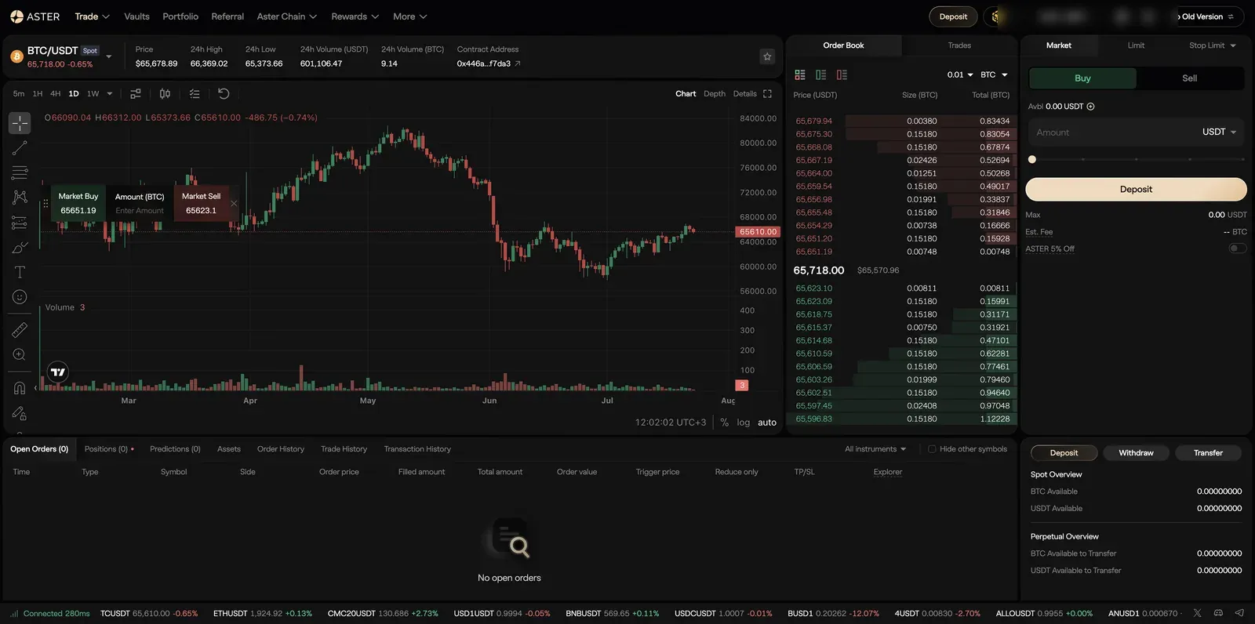Open the indicators list icon
The width and height of the screenshot is (1255, 624).
tap(195, 94)
